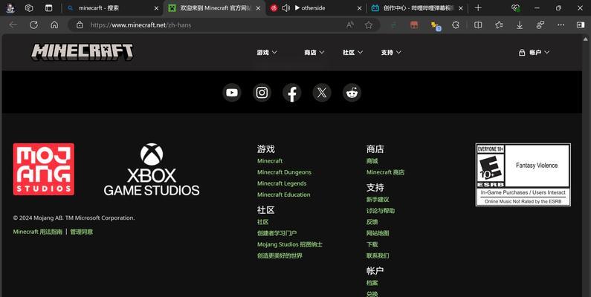Go back with the browser back arrow
The height and width of the screenshot is (297, 591).
coord(13,25)
